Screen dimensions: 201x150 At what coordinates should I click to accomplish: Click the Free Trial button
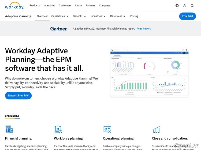pos(187,16)
